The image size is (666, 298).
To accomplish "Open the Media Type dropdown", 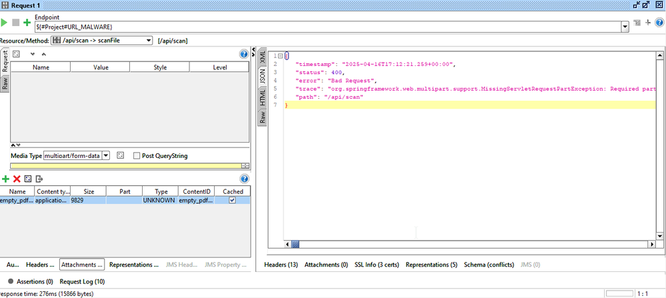I will pos(105,156).
